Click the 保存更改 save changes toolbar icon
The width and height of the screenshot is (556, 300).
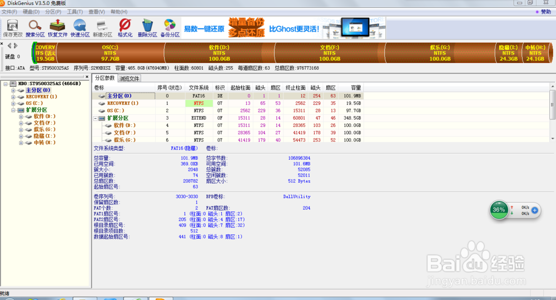(12, 28)
